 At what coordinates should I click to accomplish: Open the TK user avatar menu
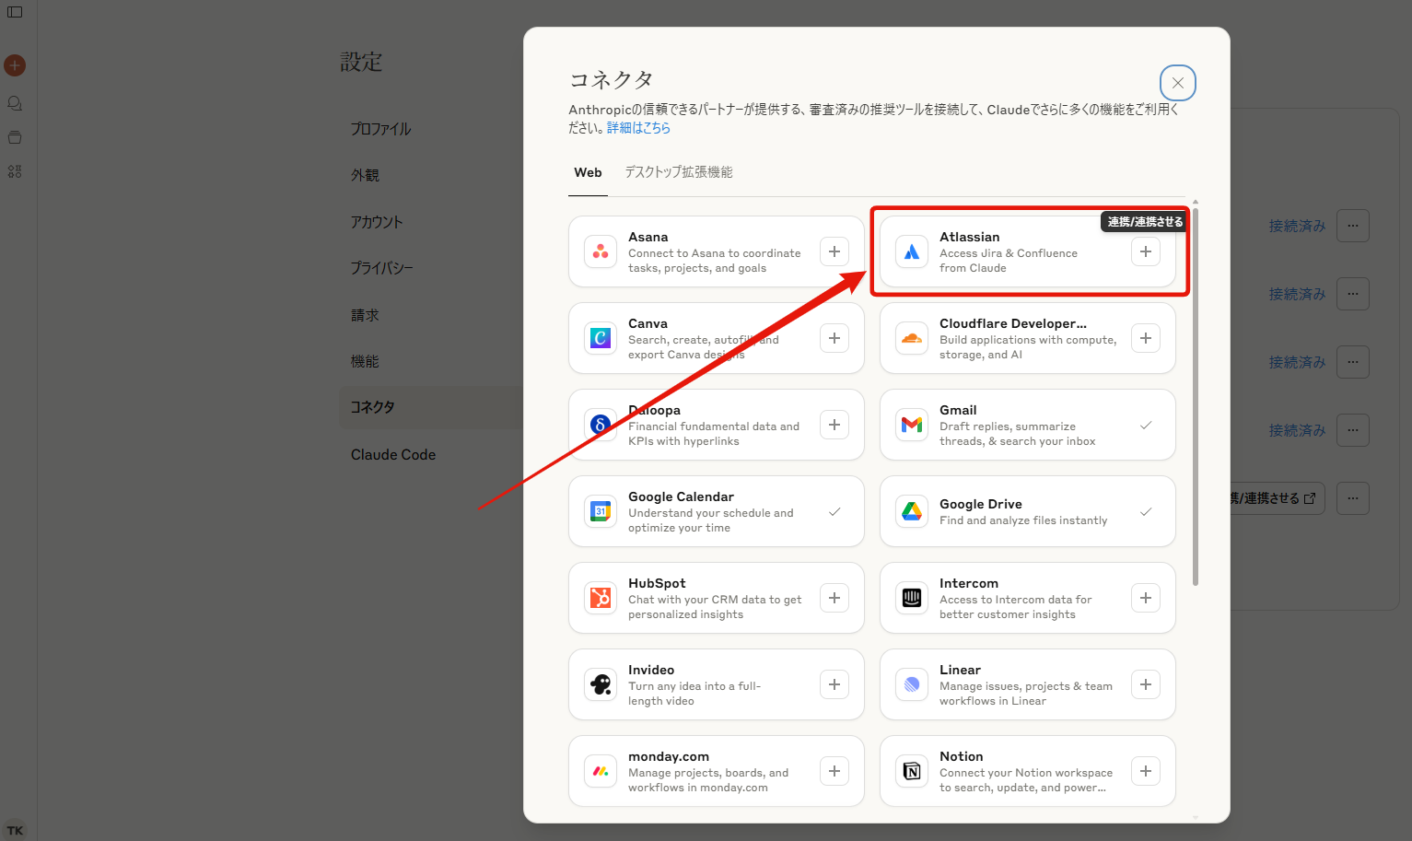(x=15, y=830)
